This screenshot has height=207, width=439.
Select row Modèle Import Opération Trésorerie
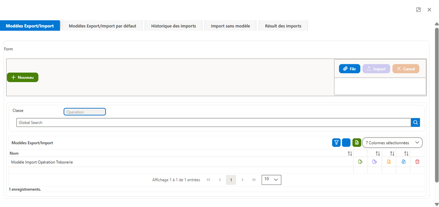pyautogui.click(x=216, y=162)
